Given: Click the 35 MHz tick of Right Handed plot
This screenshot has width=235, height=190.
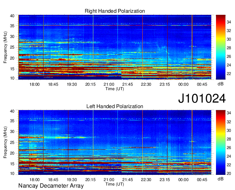Looking at the screenshot, I should 12,26.
